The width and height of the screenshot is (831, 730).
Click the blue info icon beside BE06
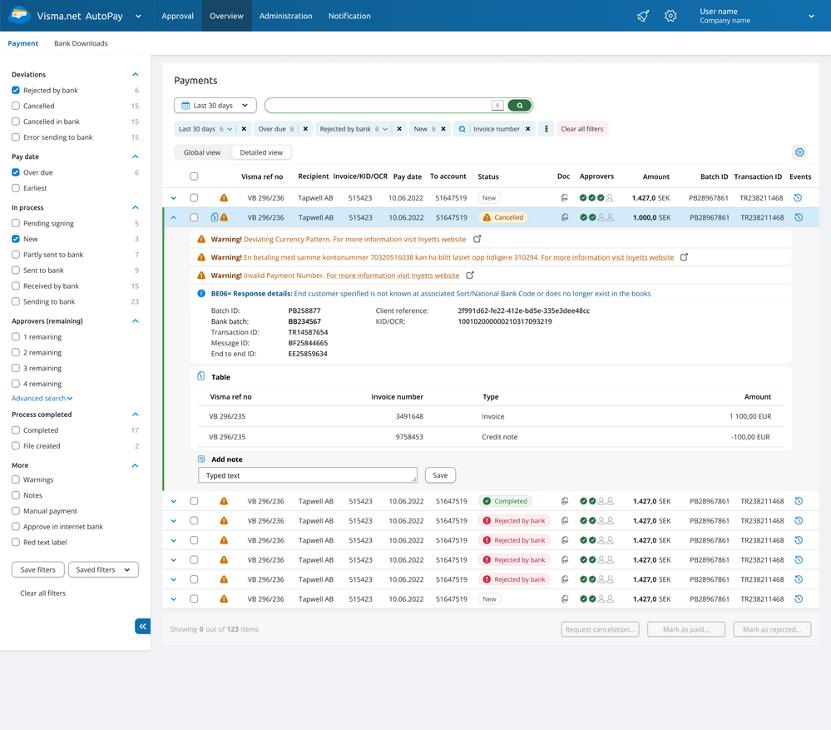pyautogui.click(x=201, y=293)
